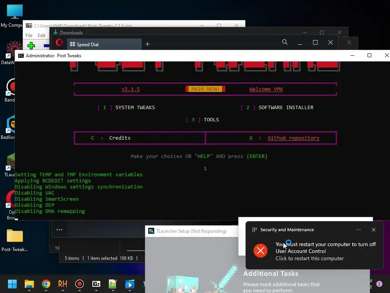The height and width of the screenshot is (293, 390).
Task: Click the 'Disabling SmartScreen' output line
Action: tap(47, 199)
